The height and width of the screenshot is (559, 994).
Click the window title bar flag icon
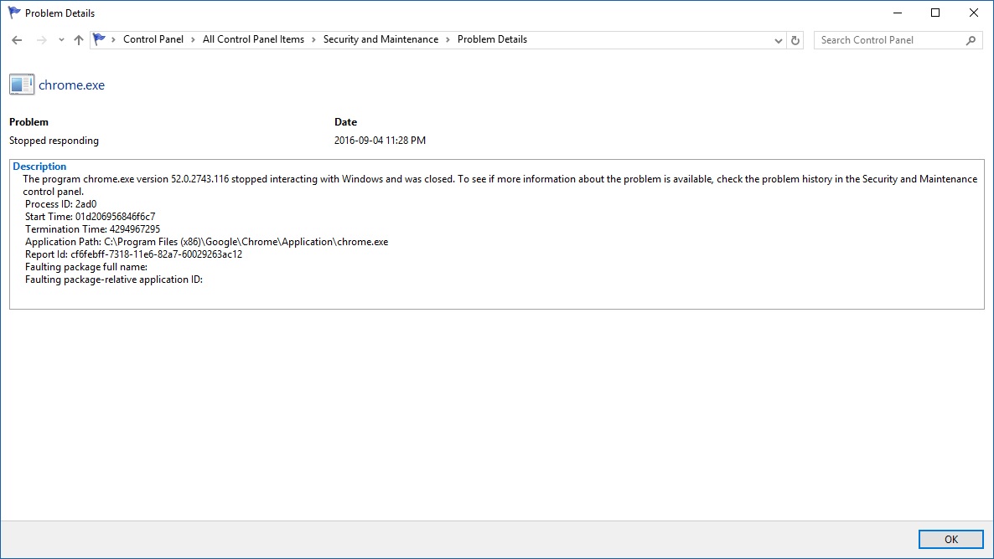point(14,13)
